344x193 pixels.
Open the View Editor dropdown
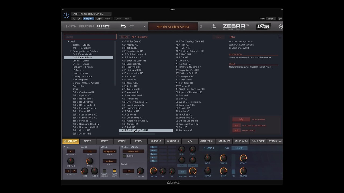271,19
